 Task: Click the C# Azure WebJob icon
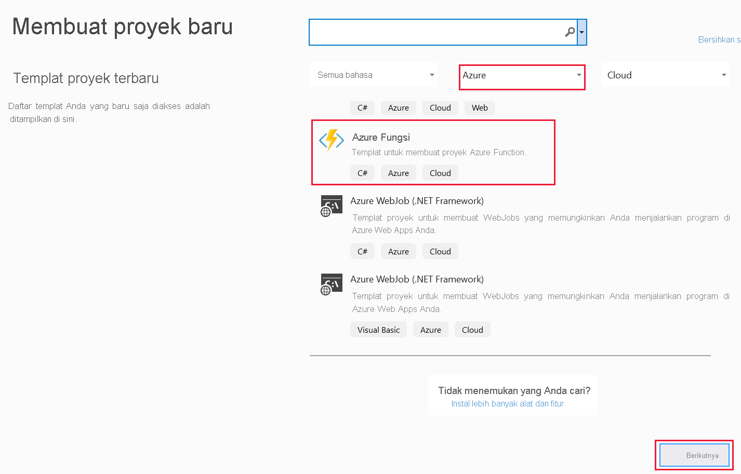tap(331, 206)
